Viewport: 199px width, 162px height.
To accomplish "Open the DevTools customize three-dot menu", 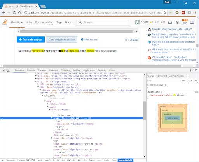I will [190, 70].
